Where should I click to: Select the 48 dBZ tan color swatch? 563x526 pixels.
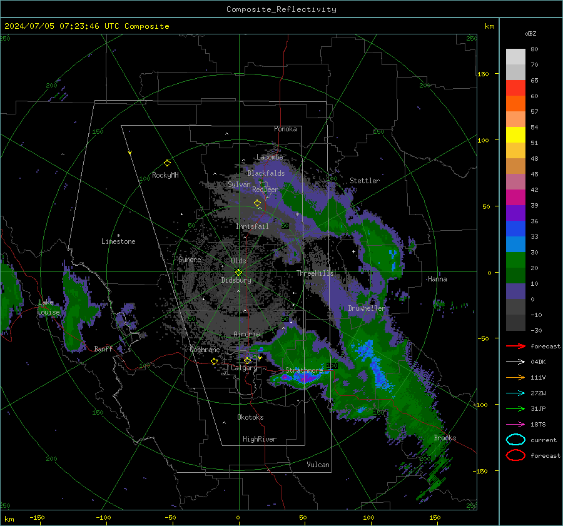[515, 166]
